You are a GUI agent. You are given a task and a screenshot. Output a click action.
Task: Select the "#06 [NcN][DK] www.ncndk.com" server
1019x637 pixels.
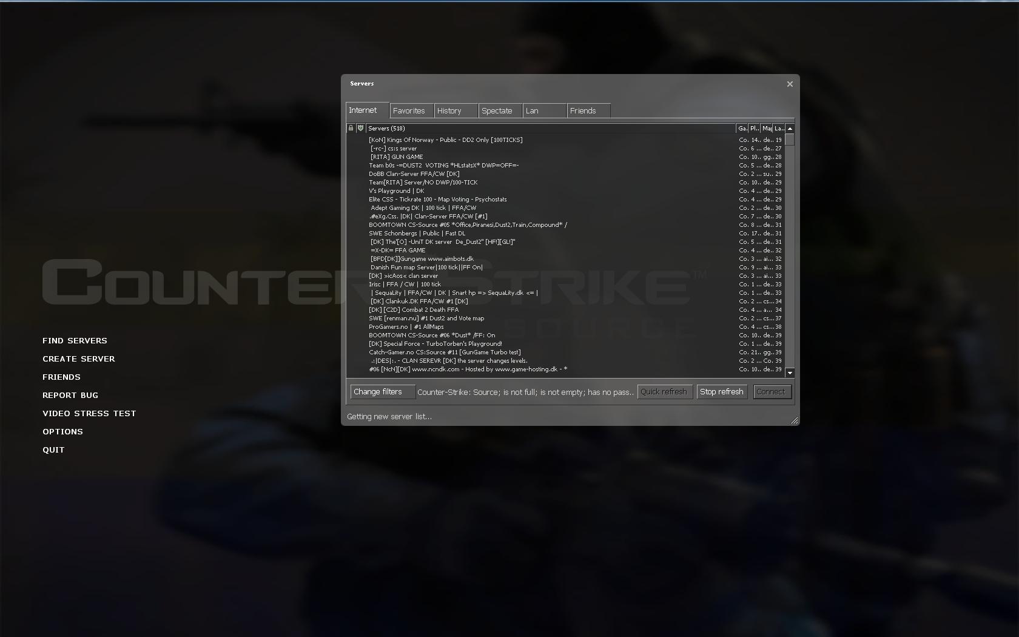click(x=565, y=369)
